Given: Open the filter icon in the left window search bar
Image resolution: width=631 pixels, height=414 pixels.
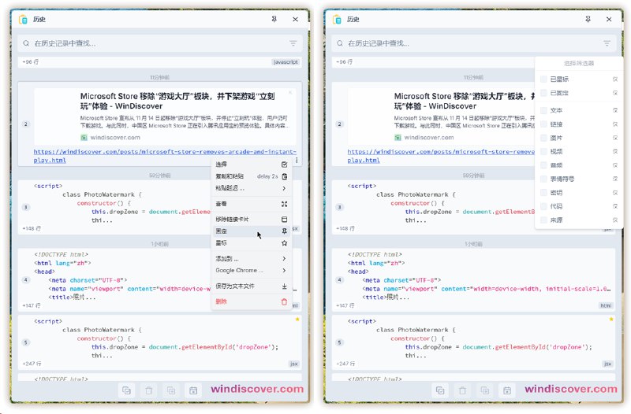Looking at the screenshot, I should click(x=293, y=43).
